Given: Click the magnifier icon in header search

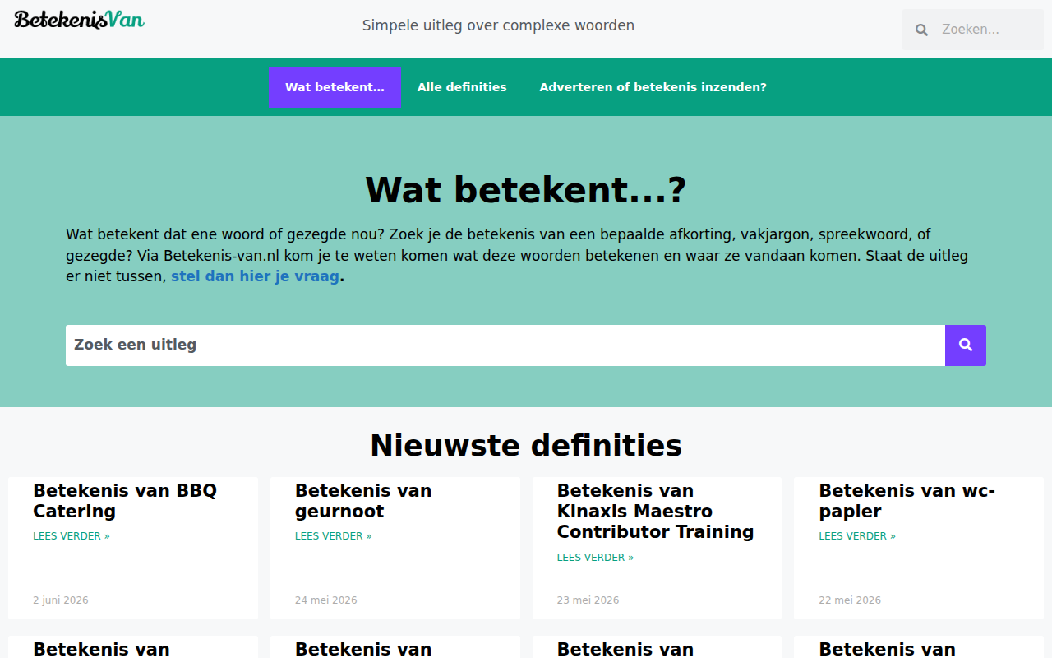Looking at the screenshot, I should (922, 30).
